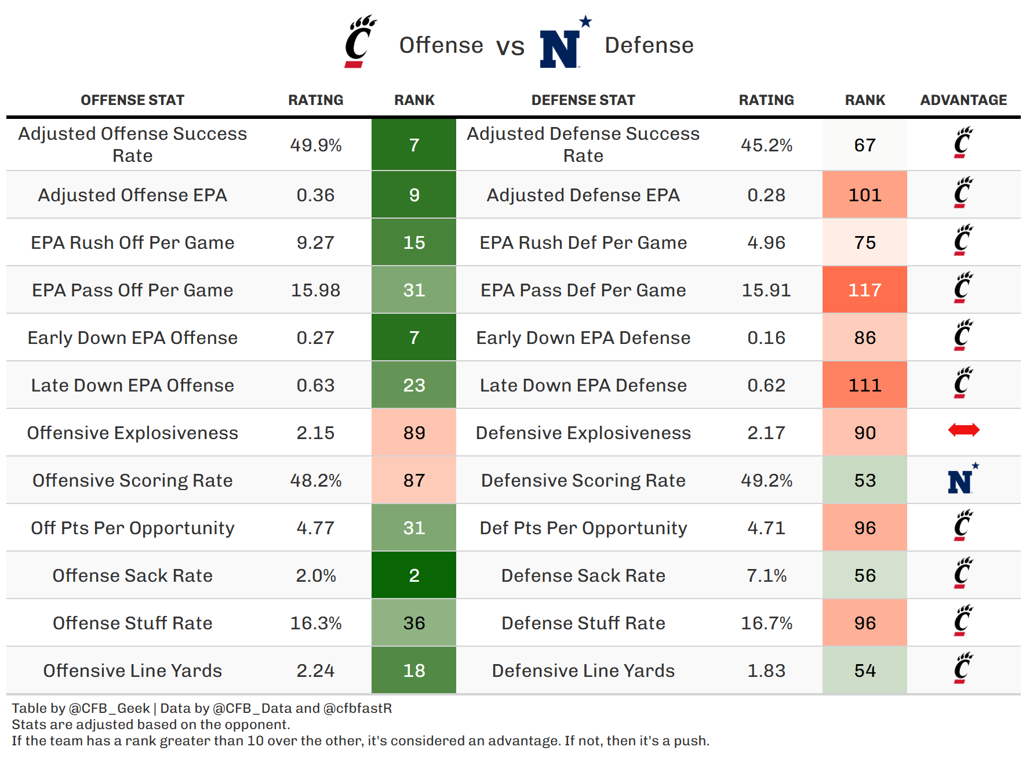Click the Late Down EPA Defense rank 111 cell
Image resolution: width=1026 pixels, height=761 pixels.
coord(864,385)
